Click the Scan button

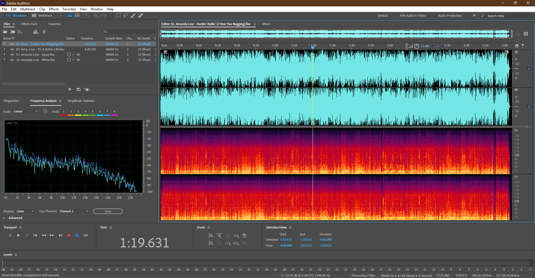pyautogui.click(x=108, y=211)
